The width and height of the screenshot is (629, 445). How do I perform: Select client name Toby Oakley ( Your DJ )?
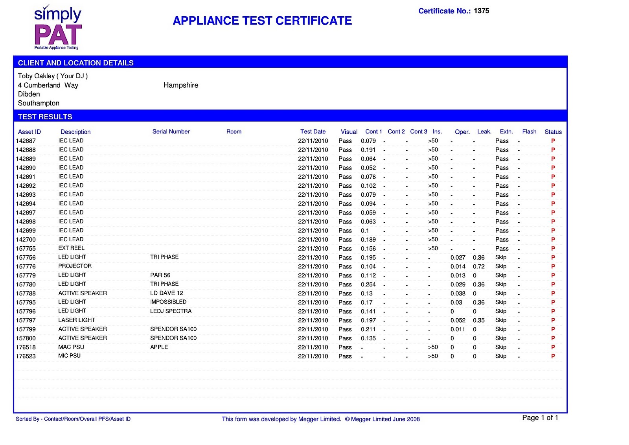point(53,76)
